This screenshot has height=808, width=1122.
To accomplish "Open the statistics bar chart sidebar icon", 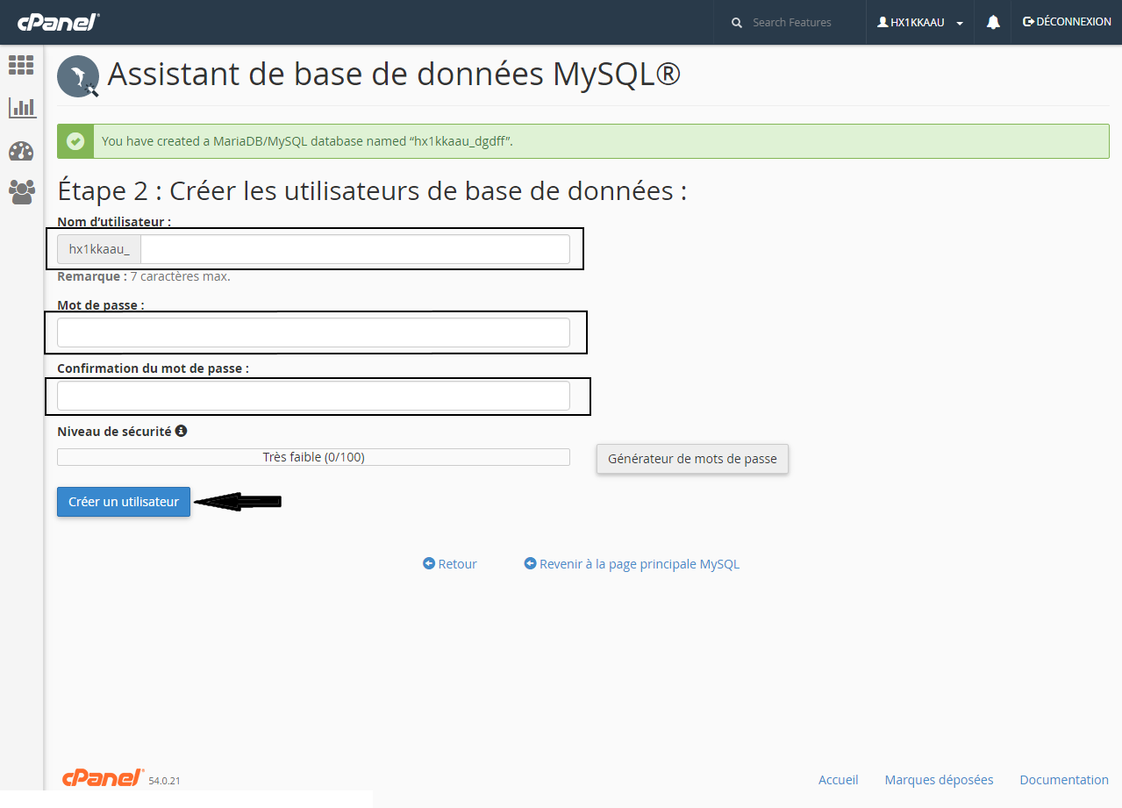I will pos(21,108).
